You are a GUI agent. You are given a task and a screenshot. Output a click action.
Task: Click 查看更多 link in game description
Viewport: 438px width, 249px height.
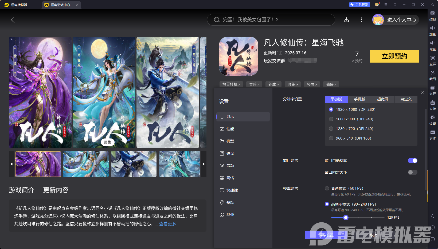(x=168, y=224)
